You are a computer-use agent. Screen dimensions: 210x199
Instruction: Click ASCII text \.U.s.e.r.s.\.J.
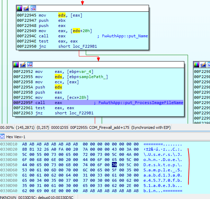click(x=163, y=154)
